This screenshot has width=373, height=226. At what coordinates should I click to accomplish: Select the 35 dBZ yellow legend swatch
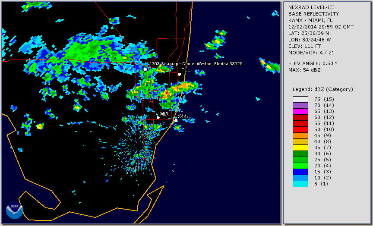tap(300, 148)
